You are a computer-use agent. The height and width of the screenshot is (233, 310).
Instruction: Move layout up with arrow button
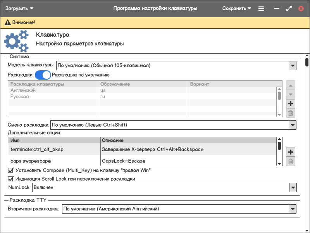pos(291,85)
